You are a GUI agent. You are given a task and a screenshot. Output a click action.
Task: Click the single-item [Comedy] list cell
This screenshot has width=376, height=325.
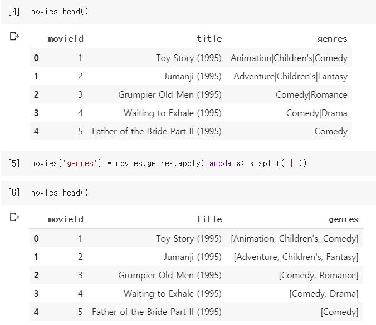[x=339, y=312]
